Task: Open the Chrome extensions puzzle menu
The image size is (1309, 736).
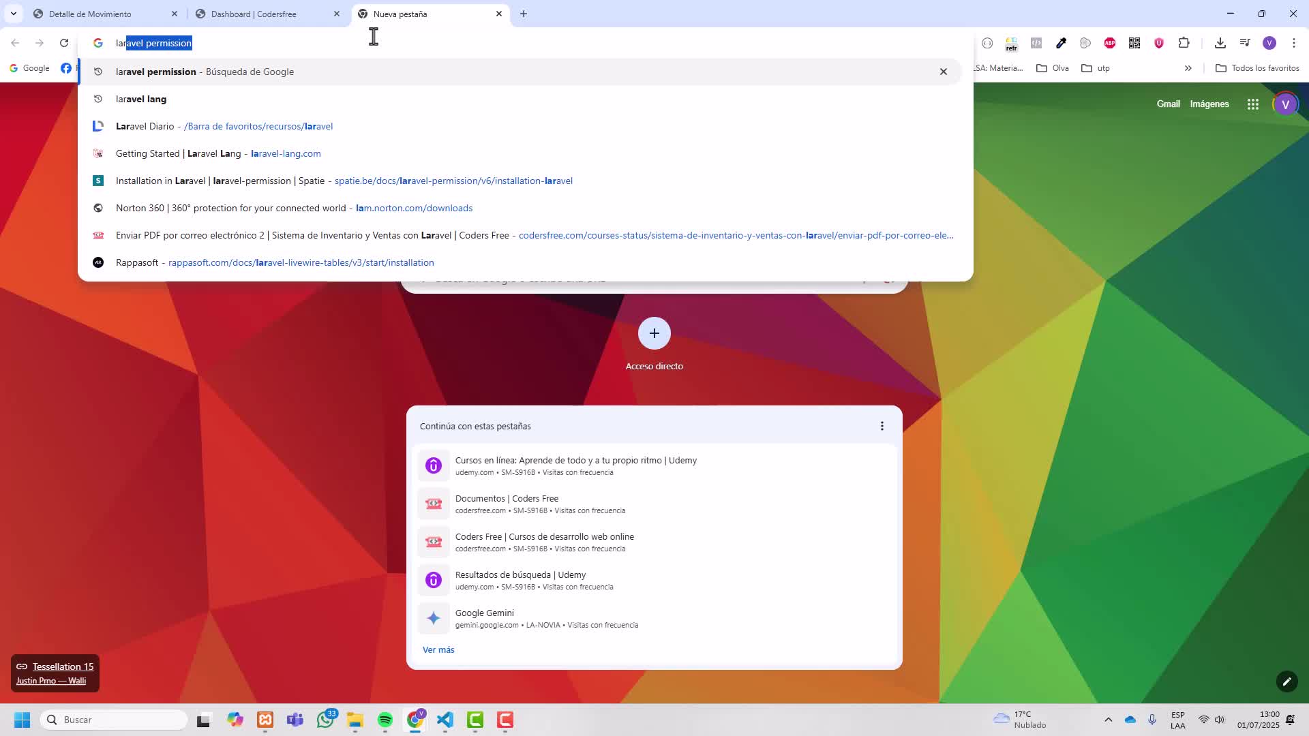Action: 1184,43
